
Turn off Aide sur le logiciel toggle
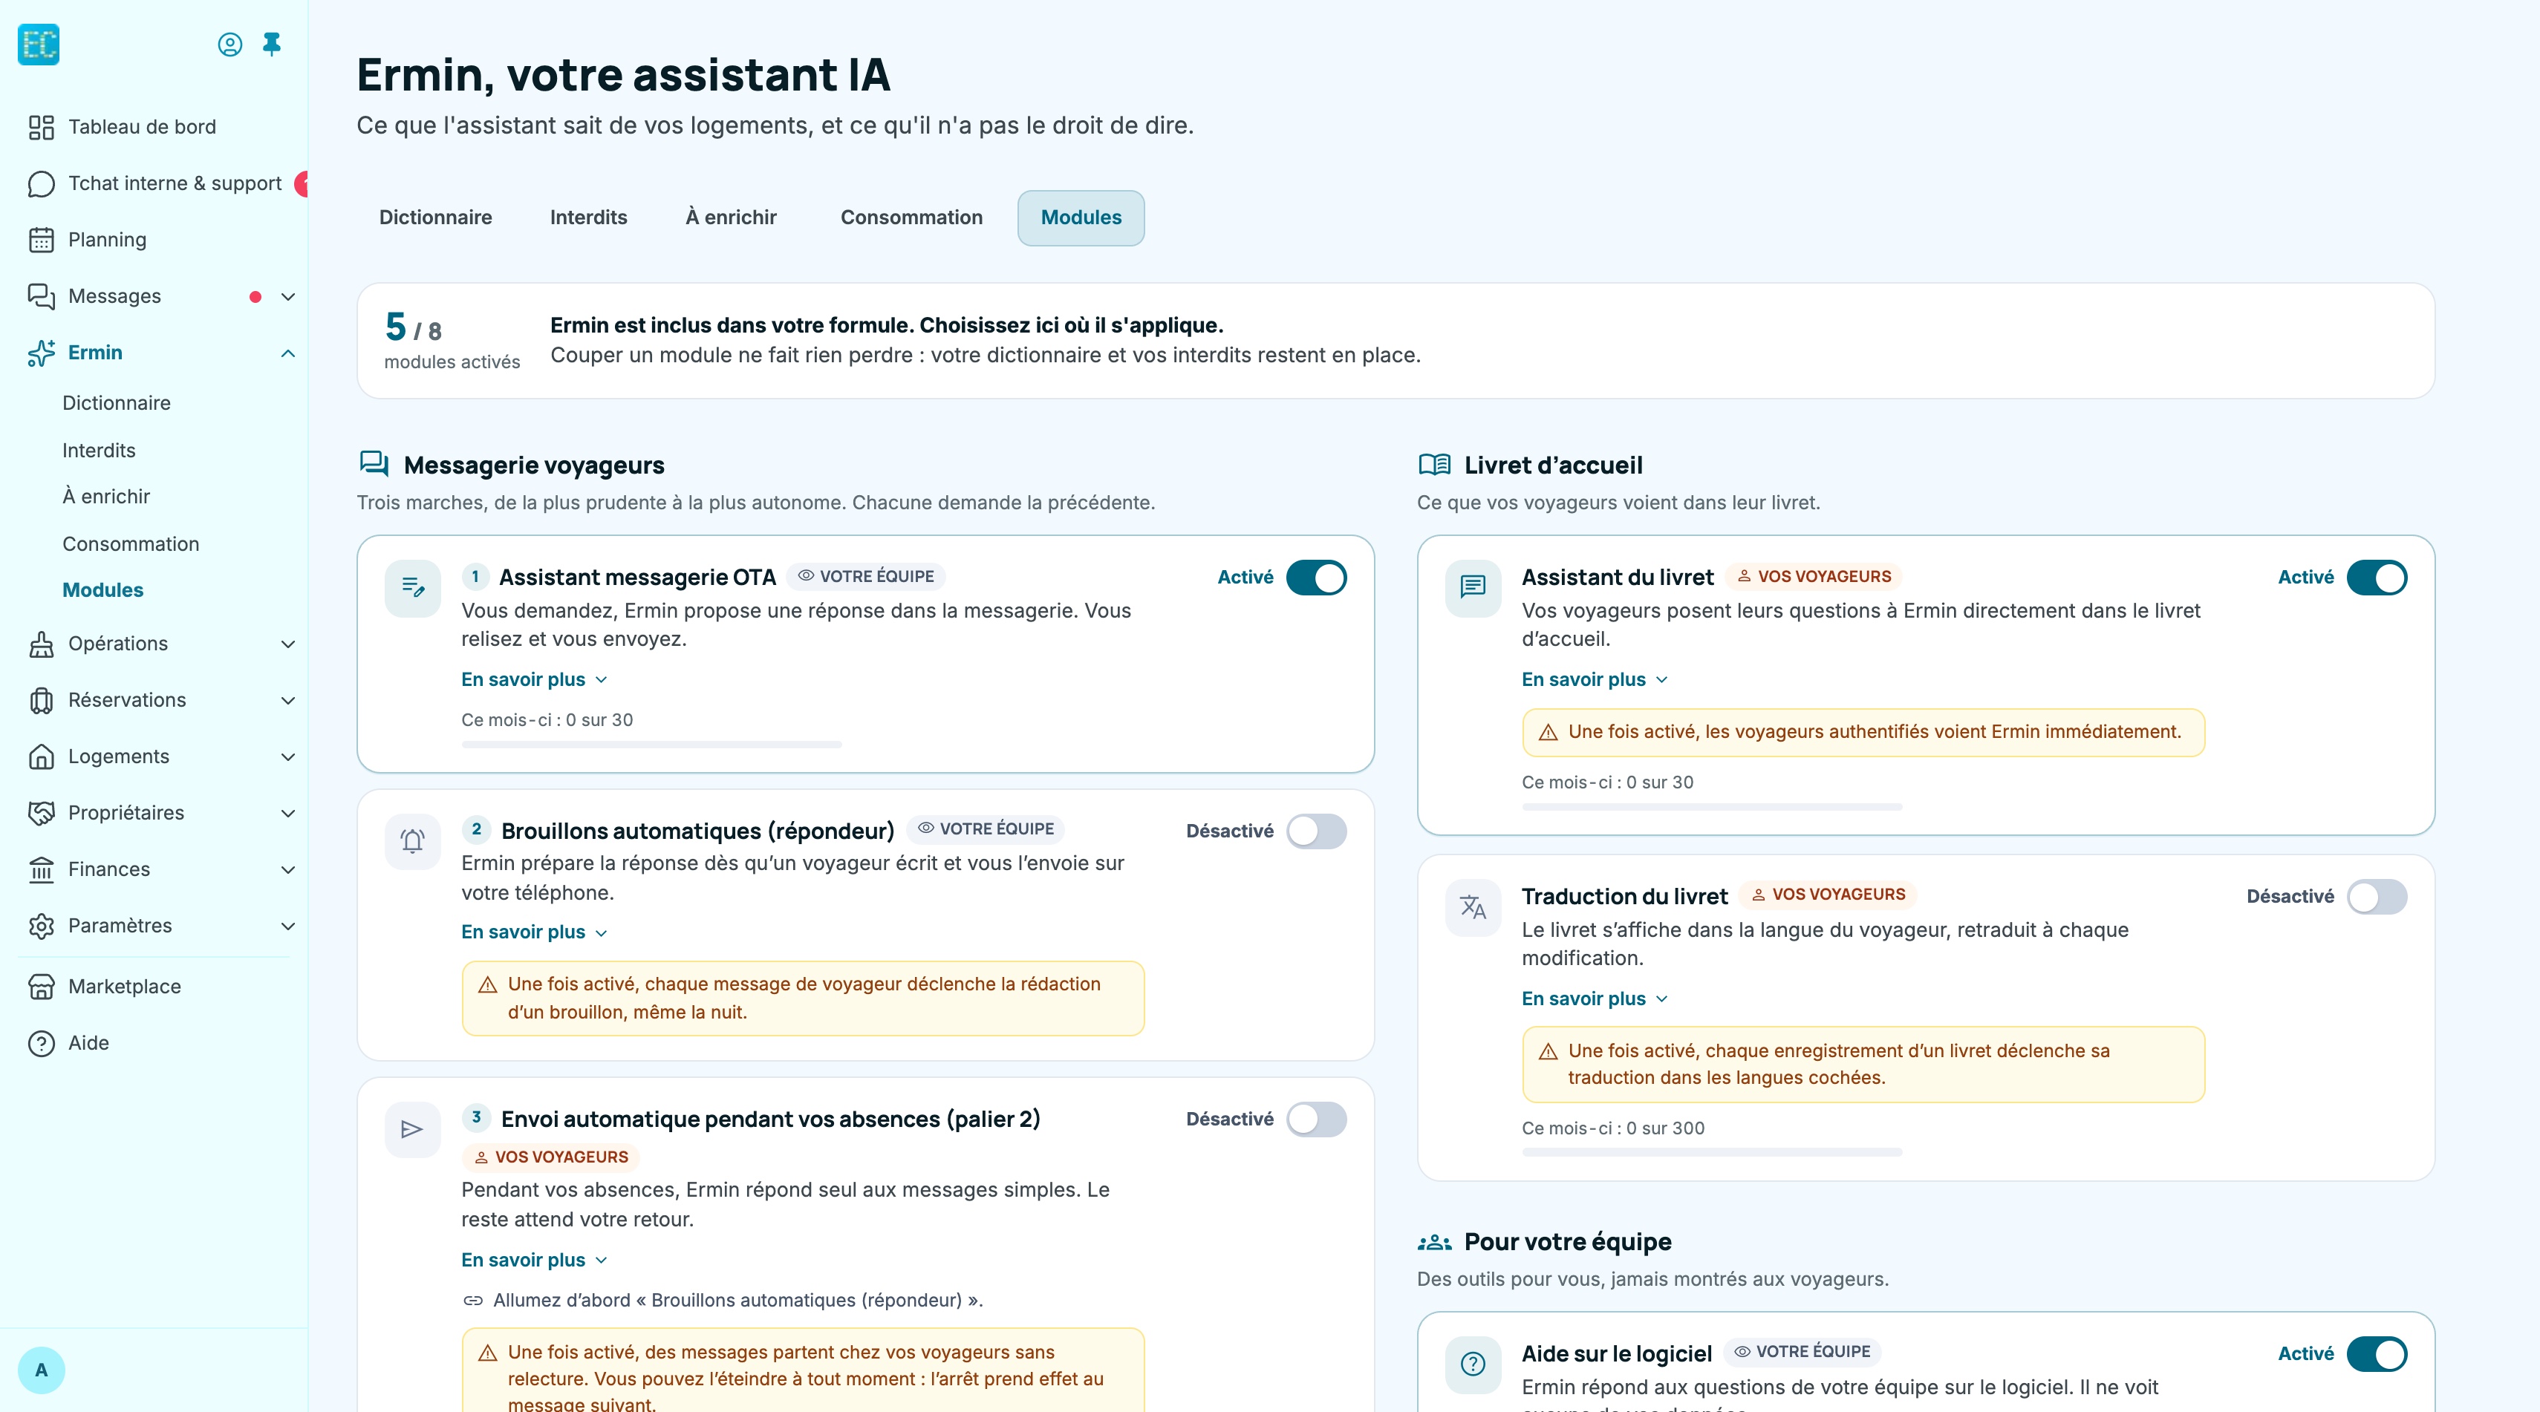[x=2377, y=1353]
